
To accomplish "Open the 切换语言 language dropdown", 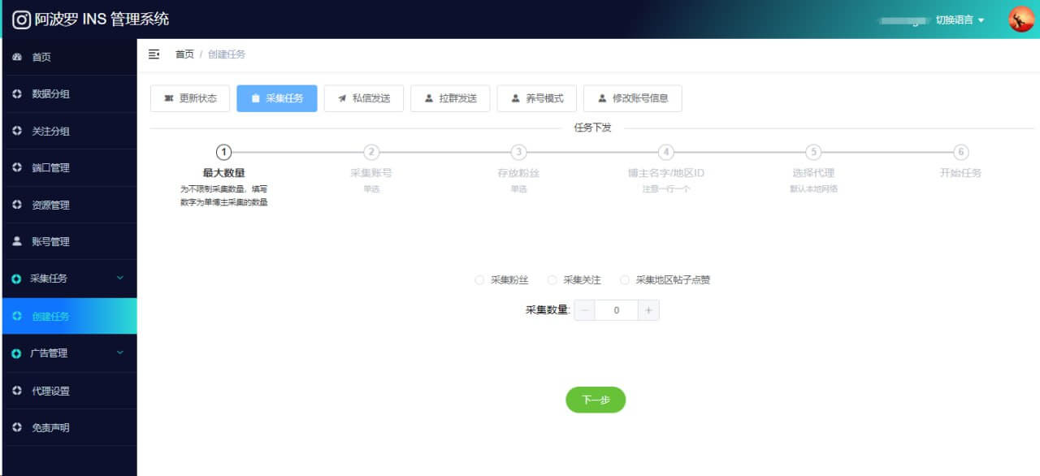I will [960, 20].
